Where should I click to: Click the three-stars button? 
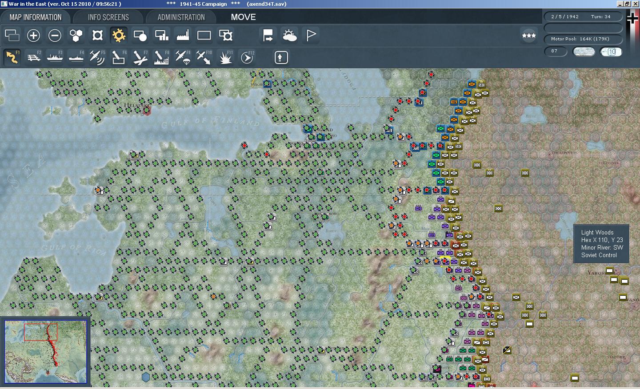(528, 36)
